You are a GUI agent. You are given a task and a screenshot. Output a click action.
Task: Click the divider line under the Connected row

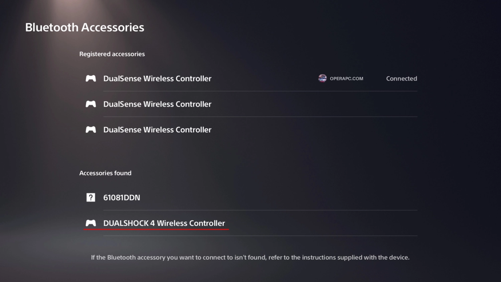260,91
